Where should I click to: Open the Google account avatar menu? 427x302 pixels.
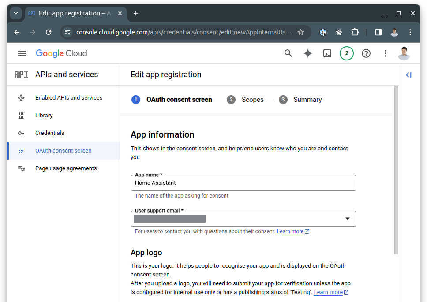[404, 53]
